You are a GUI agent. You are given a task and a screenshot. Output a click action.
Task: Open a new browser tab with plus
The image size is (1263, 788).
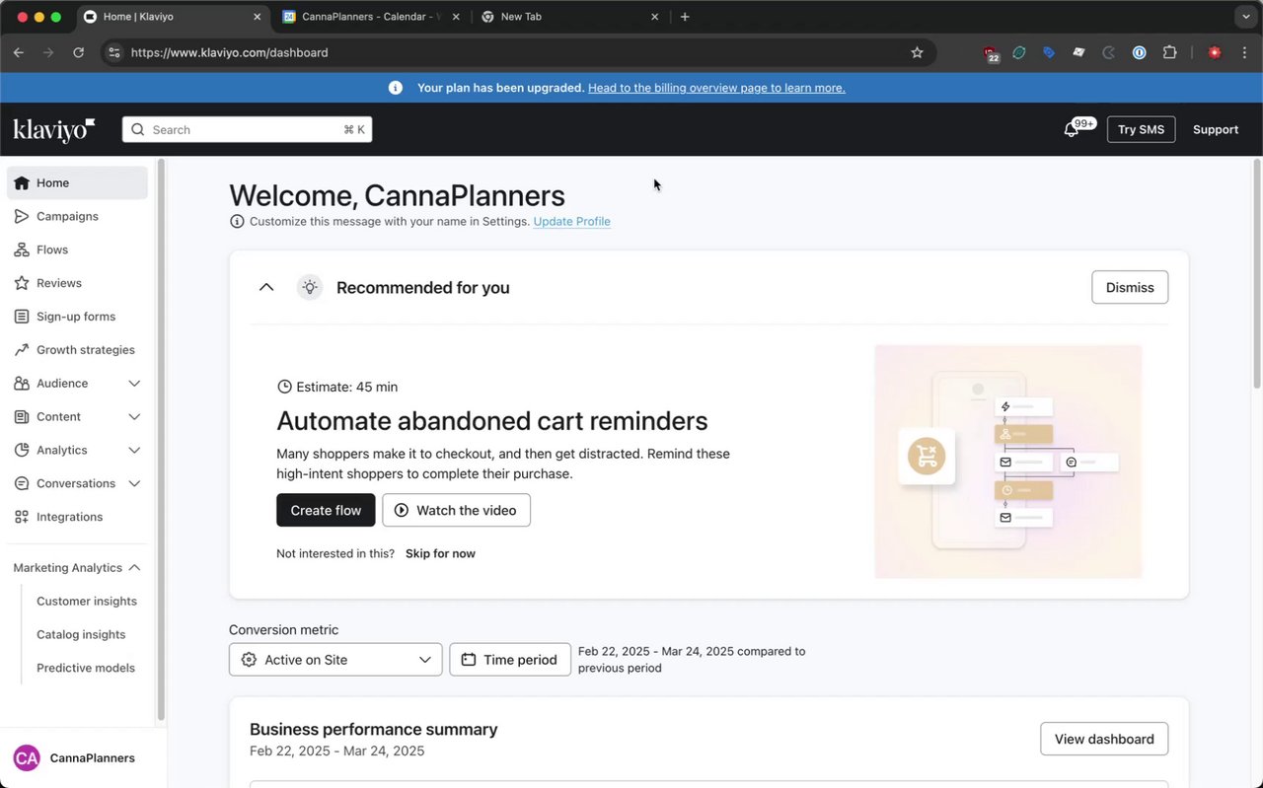pos(685,17)
